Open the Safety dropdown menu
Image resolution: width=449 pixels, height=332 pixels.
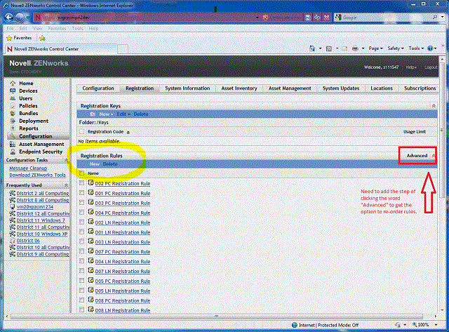pyautogui.click(x=396, y=48)
